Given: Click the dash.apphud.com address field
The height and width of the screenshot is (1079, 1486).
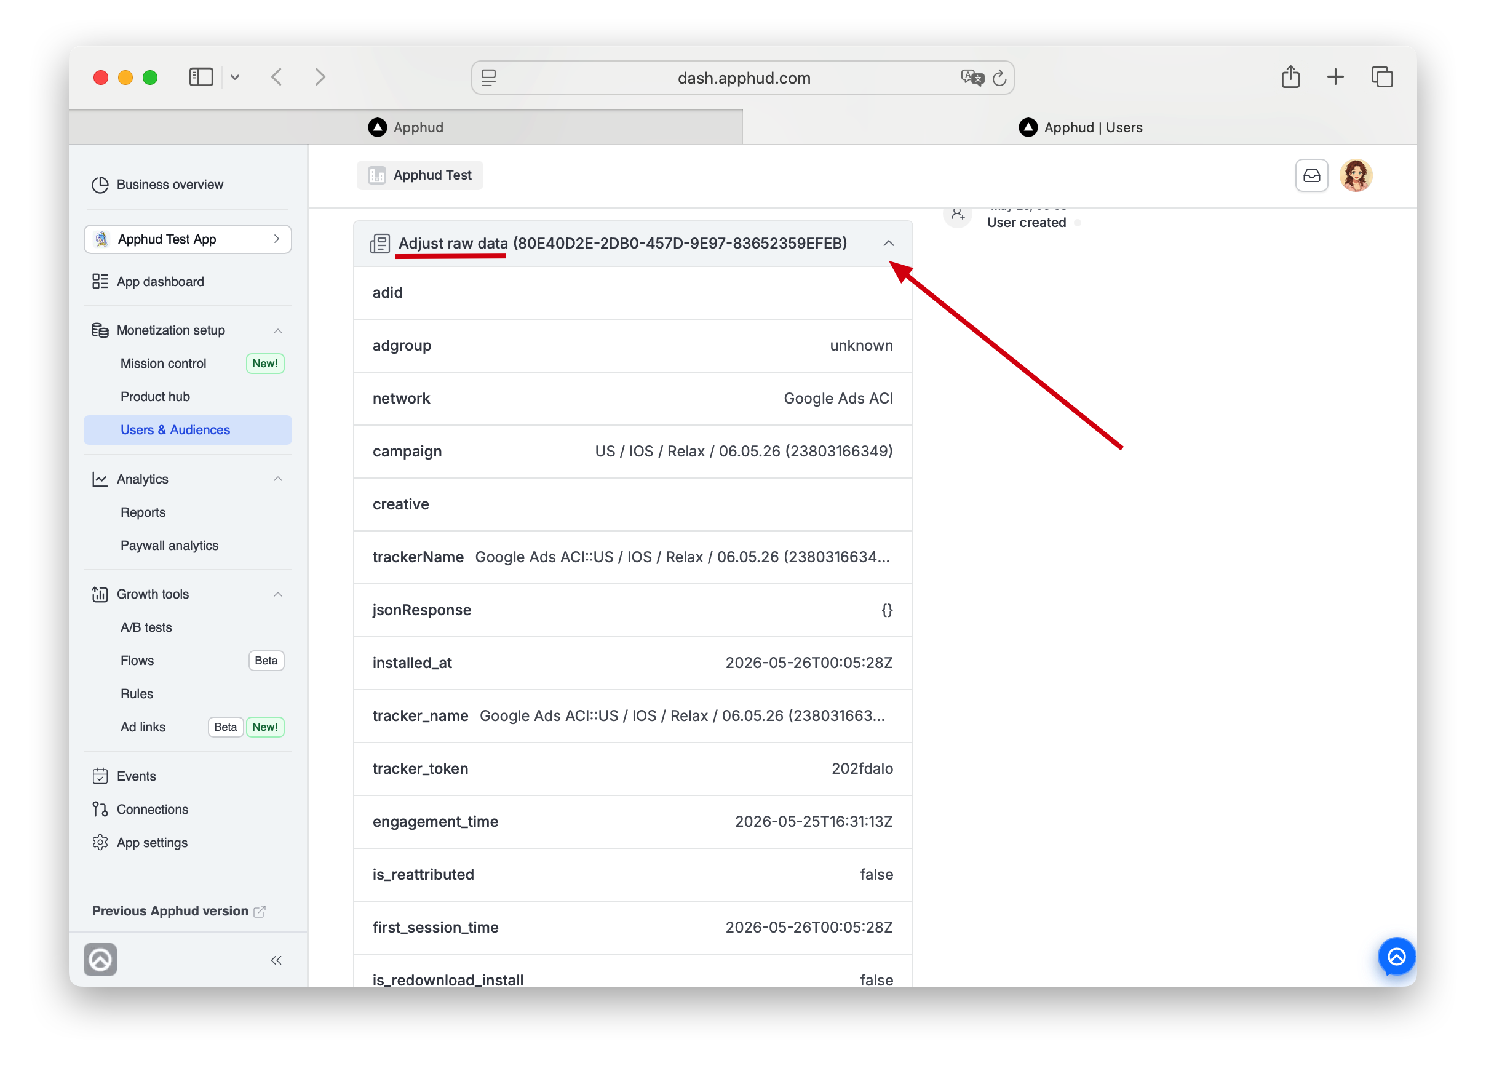Looking at the screenshot, I should point(743,78).
